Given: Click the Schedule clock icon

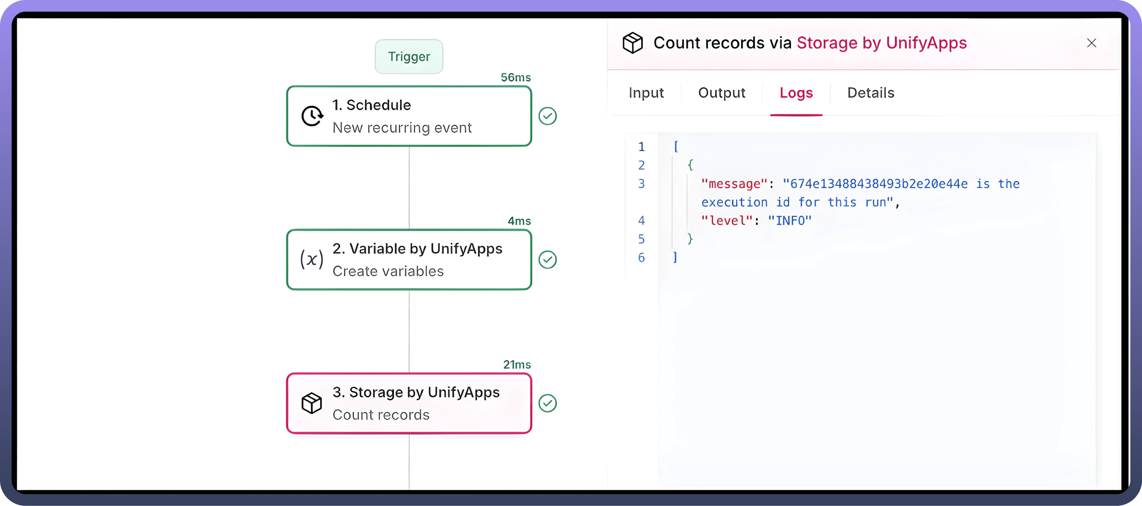Looking at the screenshot, I should point(313,116).
